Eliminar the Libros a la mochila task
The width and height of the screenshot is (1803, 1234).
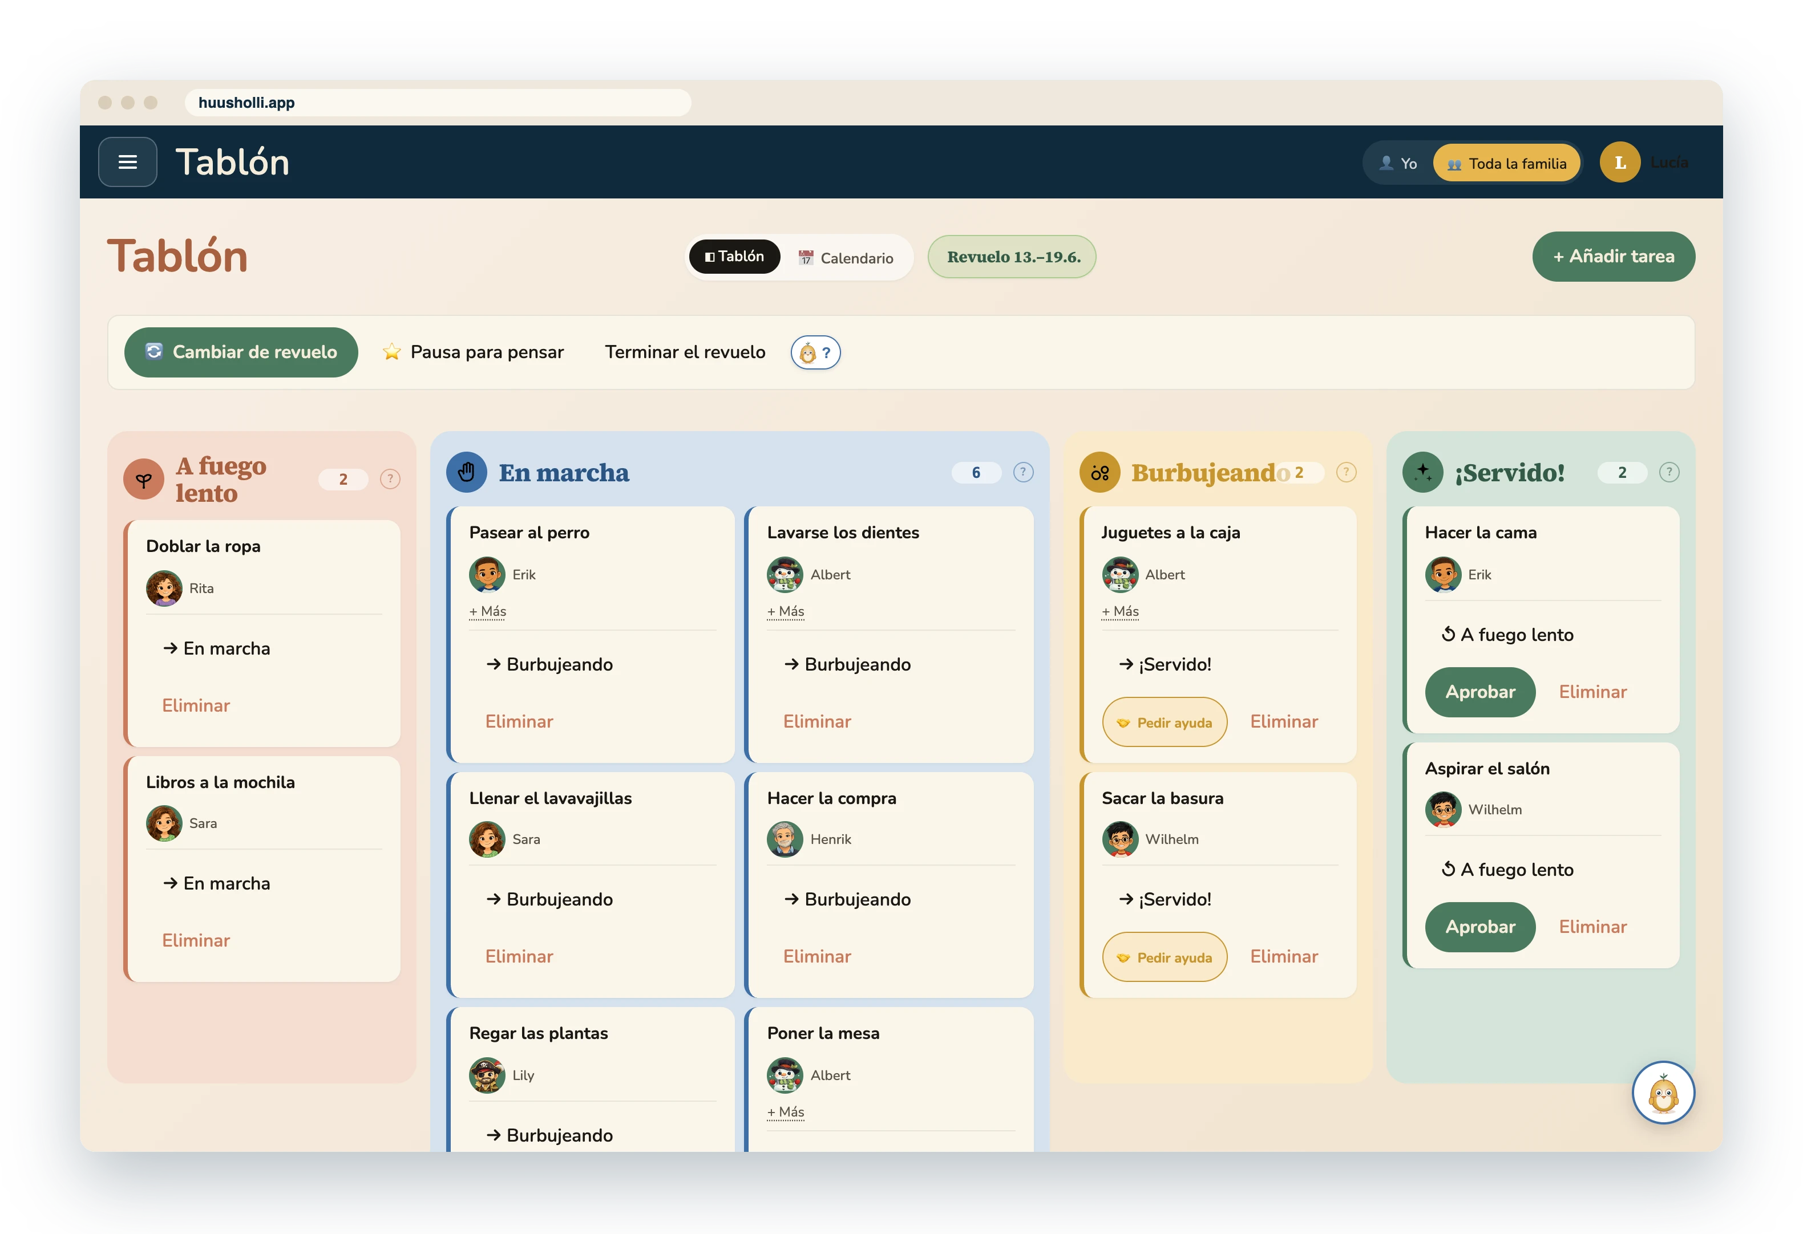196,941
